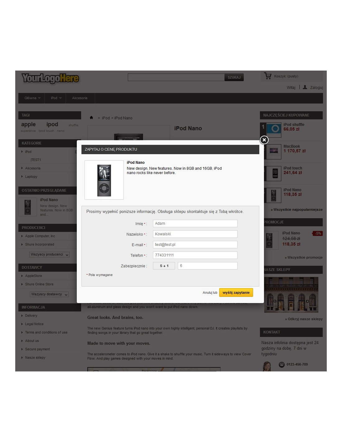The height and width of the screenshot is (442, 342).
Task: Focus the E-mail input field
Action: (195, 245)
